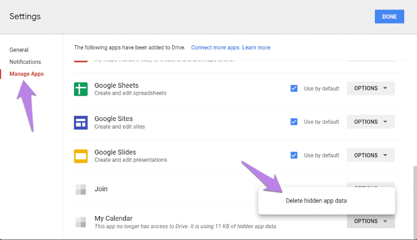The width and height of the screenshot is (417, 240).
Task: Open the Options dropdown for Google Slides
Action: (371, 155)
